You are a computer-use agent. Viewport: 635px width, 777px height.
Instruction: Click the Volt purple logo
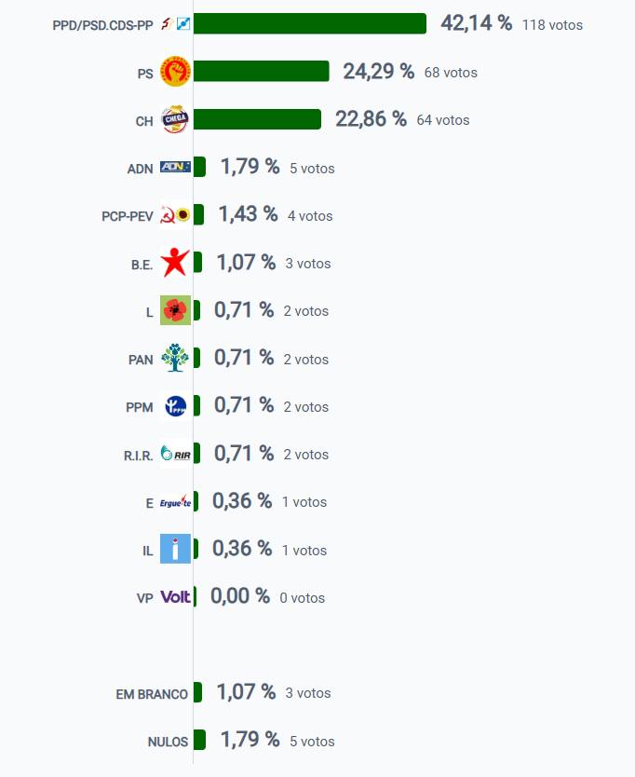click(175, 597)
